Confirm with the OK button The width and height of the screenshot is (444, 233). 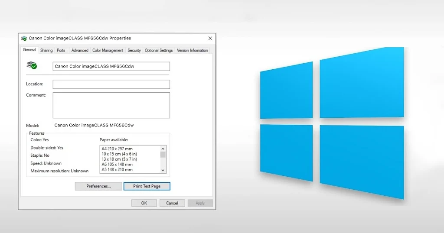(144, 203)
